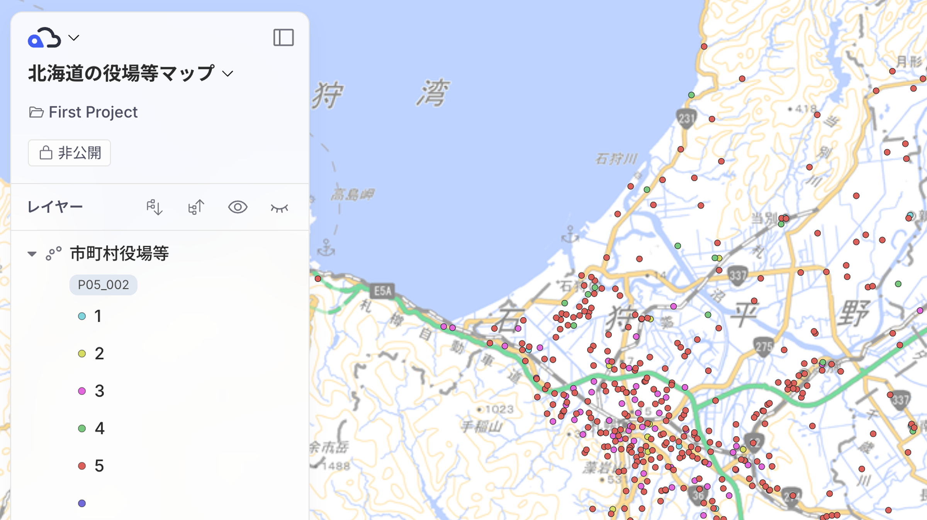This screenshot has height=520, width=927.
Task: Click the cloud app logo icon
Action: [x=44, y=37]
